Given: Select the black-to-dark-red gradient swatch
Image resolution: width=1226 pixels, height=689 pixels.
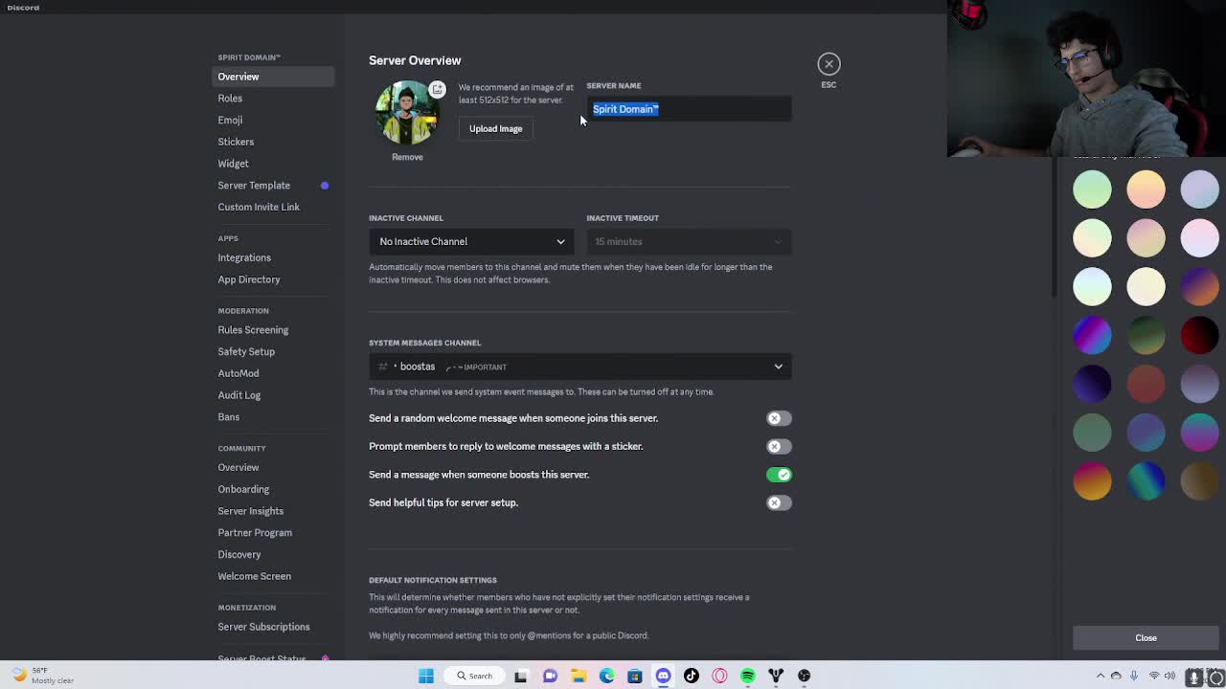Looking at the screenshot, I should pyautogui.click(x=1199, y=335).
